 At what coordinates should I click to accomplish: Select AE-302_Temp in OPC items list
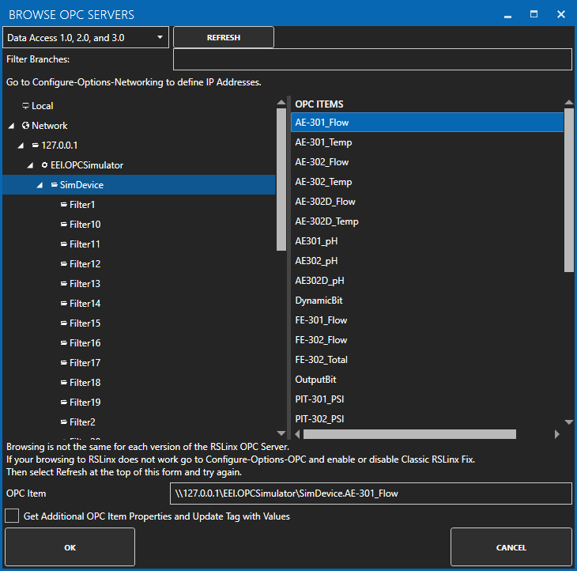pos(323,182)
